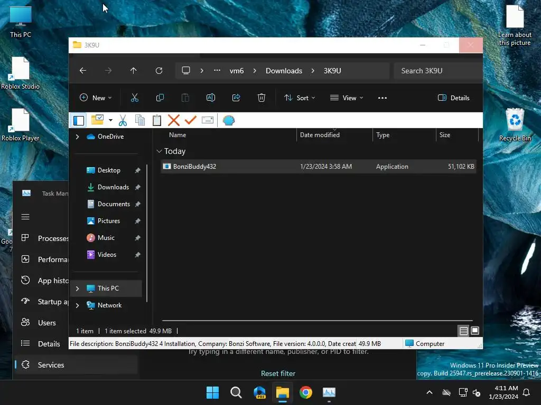Toggle the Details pane button
The height and width of the screenshot is (405, 541).
[x=453, y=98]
